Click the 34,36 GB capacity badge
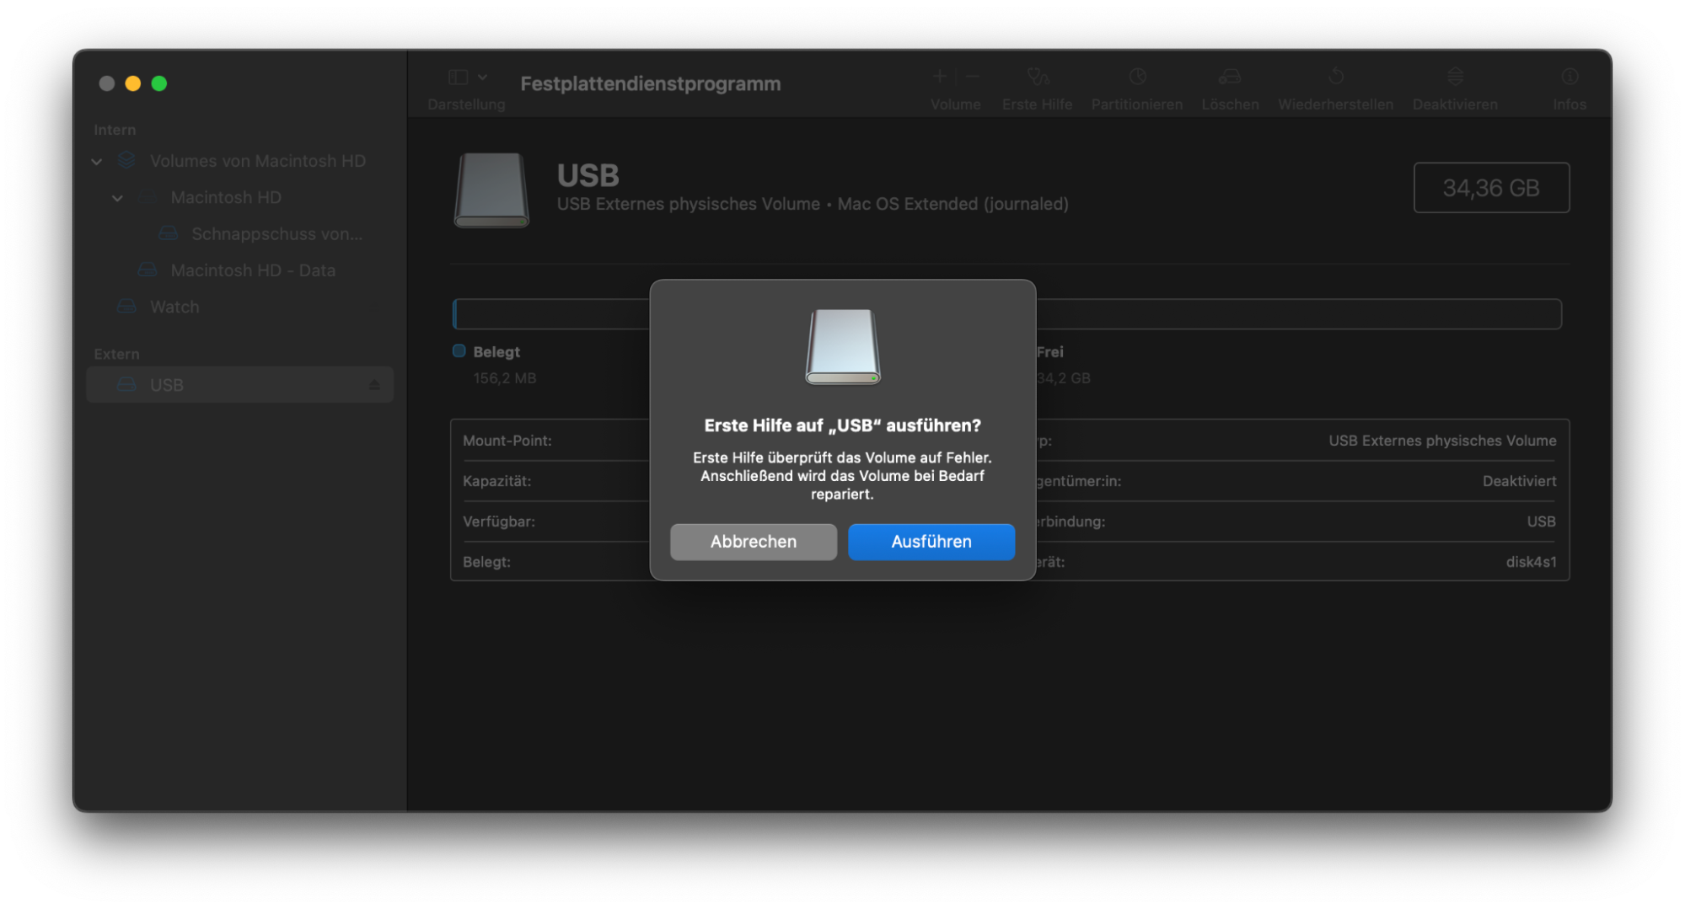This screenshot has height=909, width=1685. pyautogui.click(x=1491, y=188)
